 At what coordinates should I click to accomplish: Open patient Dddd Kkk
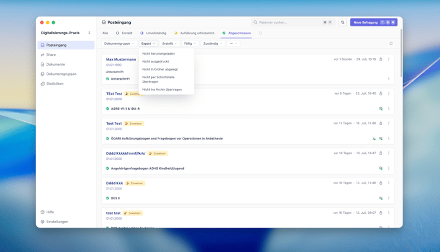(114, 183)
